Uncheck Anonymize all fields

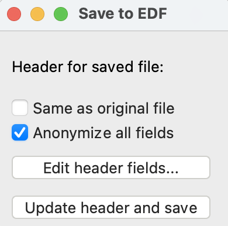(20, 132)
